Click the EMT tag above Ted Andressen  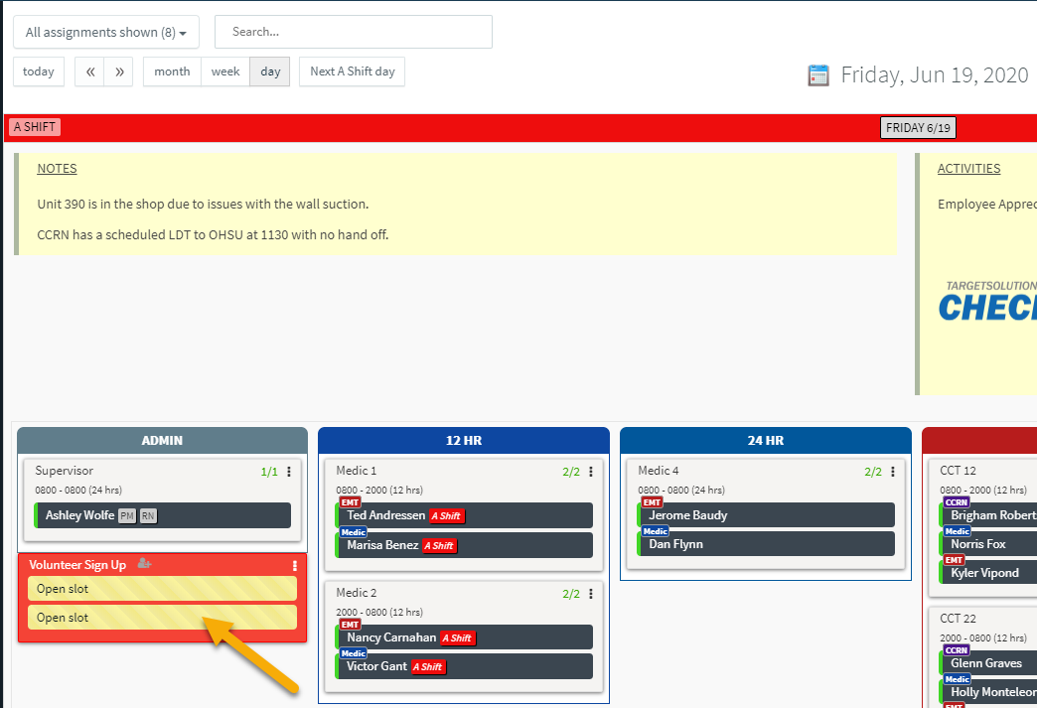pos(350,502)
